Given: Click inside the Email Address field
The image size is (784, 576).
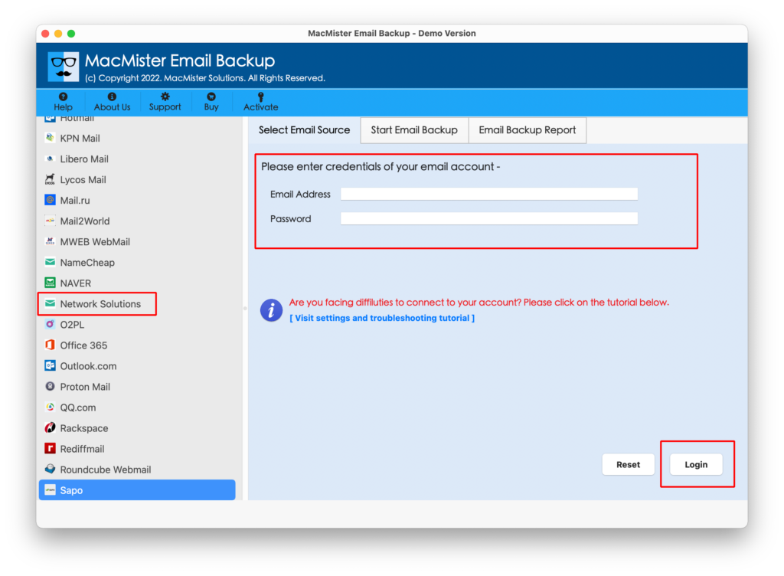Looking at the screenshot, I should pos(488,194).
